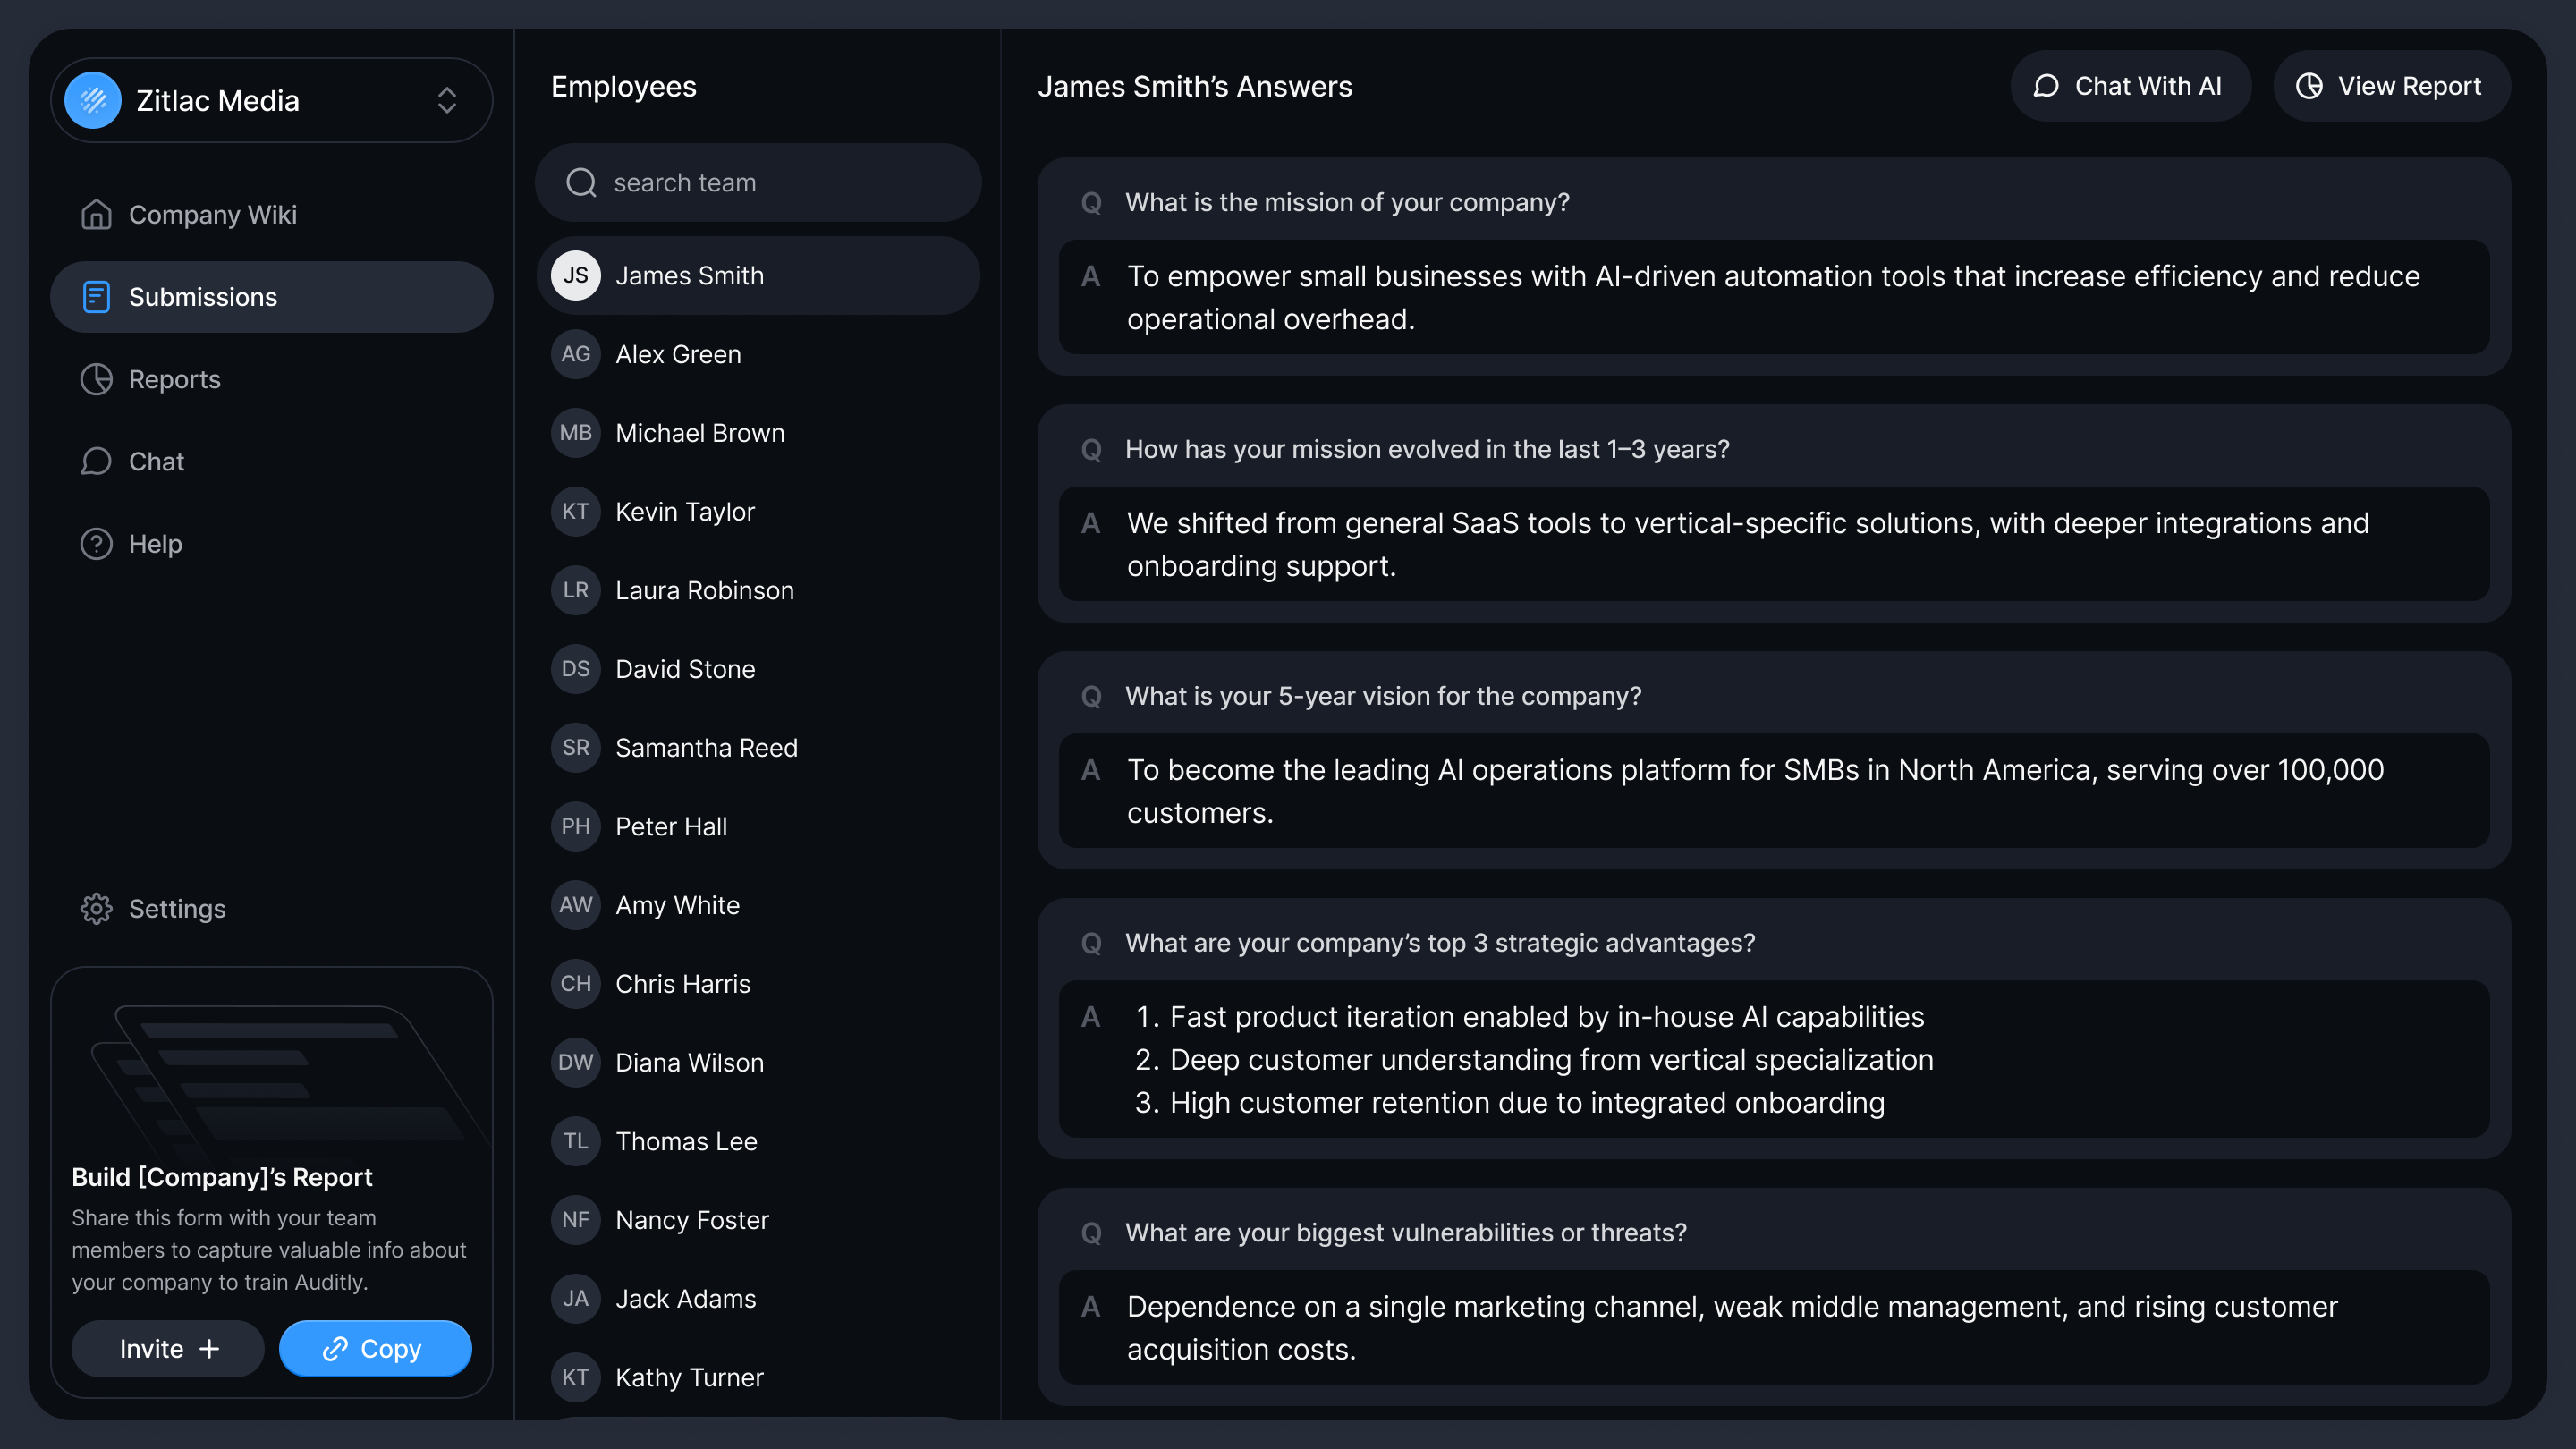Click Chat With AI button
Viewport: 2576px width, 1449px height.
[x=2129, y=86]
